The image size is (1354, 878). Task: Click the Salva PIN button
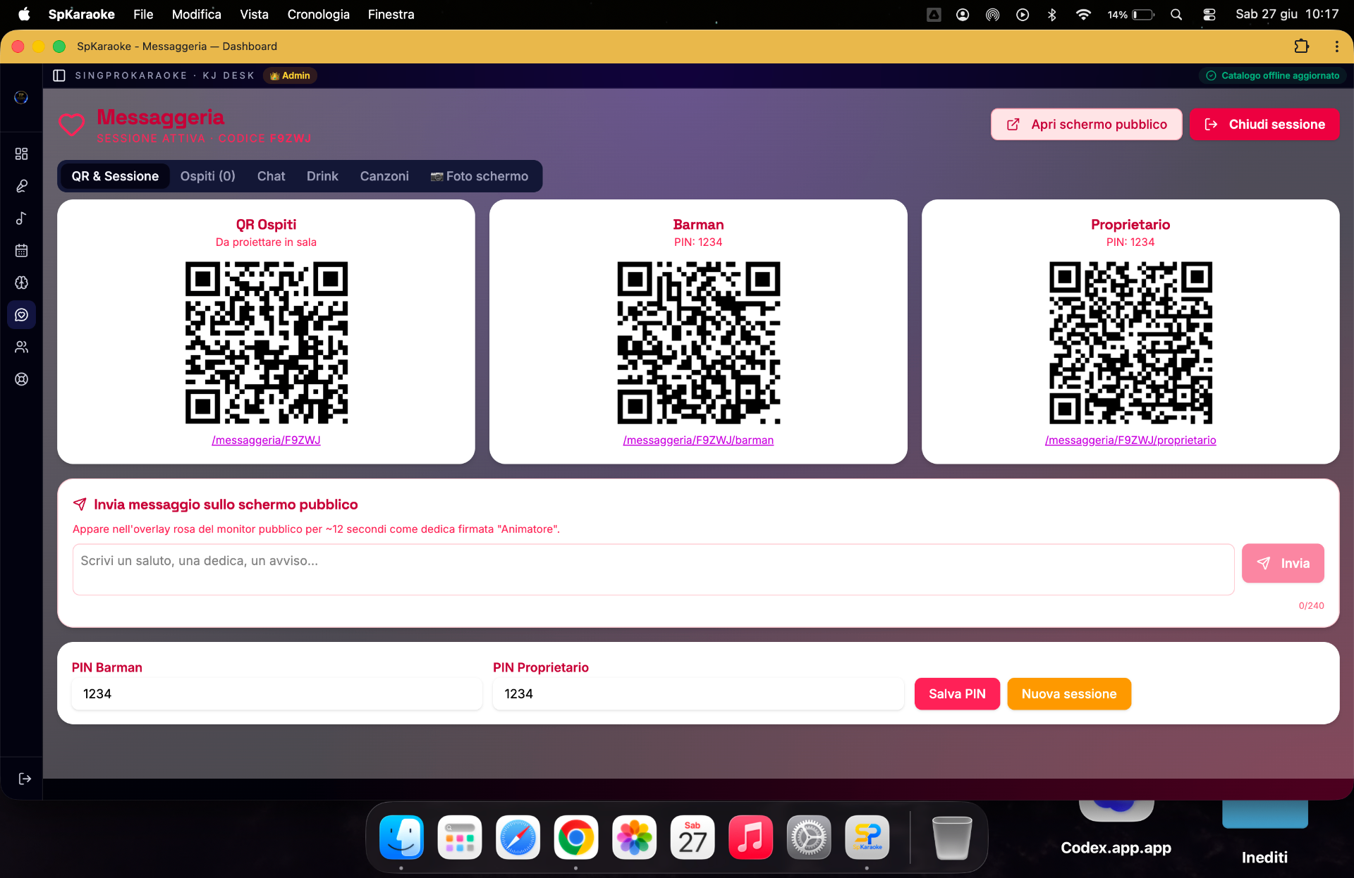(957, 694)
